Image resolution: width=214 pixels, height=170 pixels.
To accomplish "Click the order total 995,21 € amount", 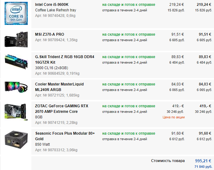I will [x=203, y=161].
